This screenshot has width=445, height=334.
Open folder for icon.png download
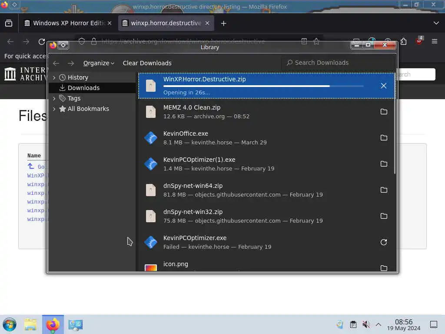click(384, 268)
